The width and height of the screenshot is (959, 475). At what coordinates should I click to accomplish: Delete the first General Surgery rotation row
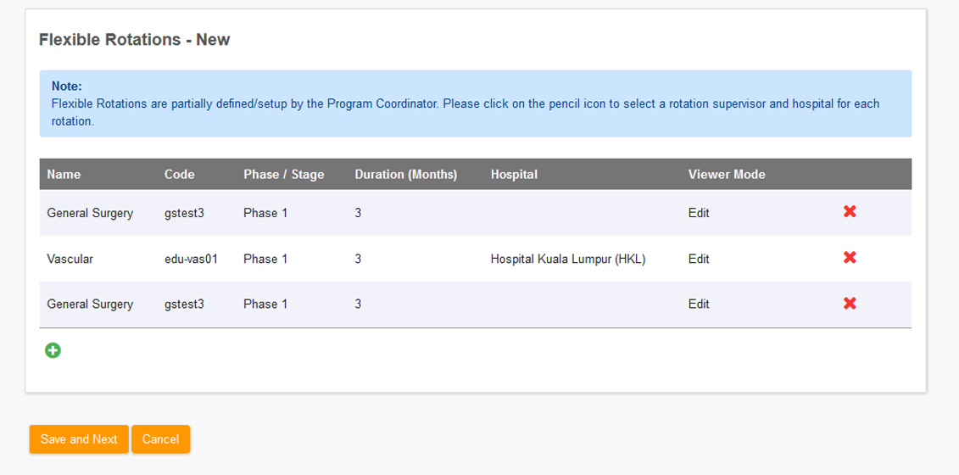[849, 212]
